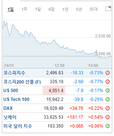Click the red clock icon for 코스피200 선물
114x136 pixels.
click(x=108, y=81)
